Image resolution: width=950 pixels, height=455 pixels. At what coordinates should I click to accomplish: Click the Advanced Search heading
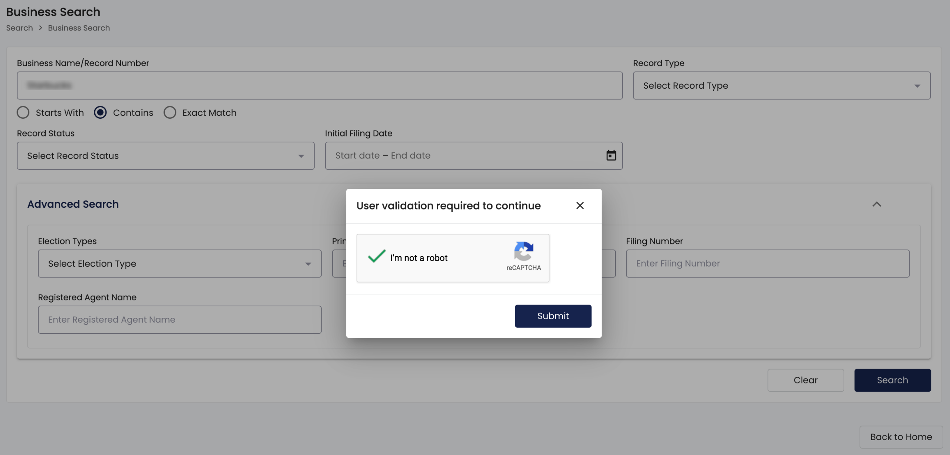pyautogui.click(x=73, y=204)
